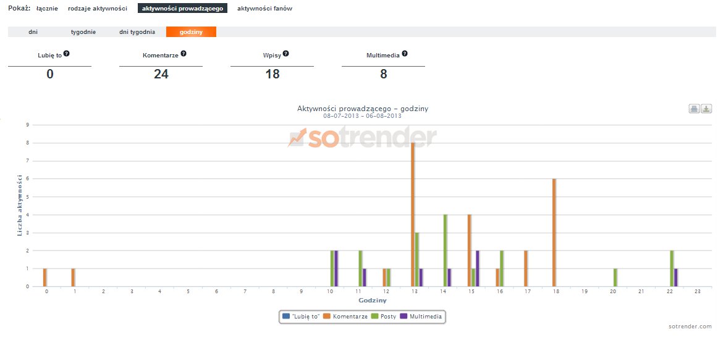Show rodzaje aktywności view

[x=98, y=9]
